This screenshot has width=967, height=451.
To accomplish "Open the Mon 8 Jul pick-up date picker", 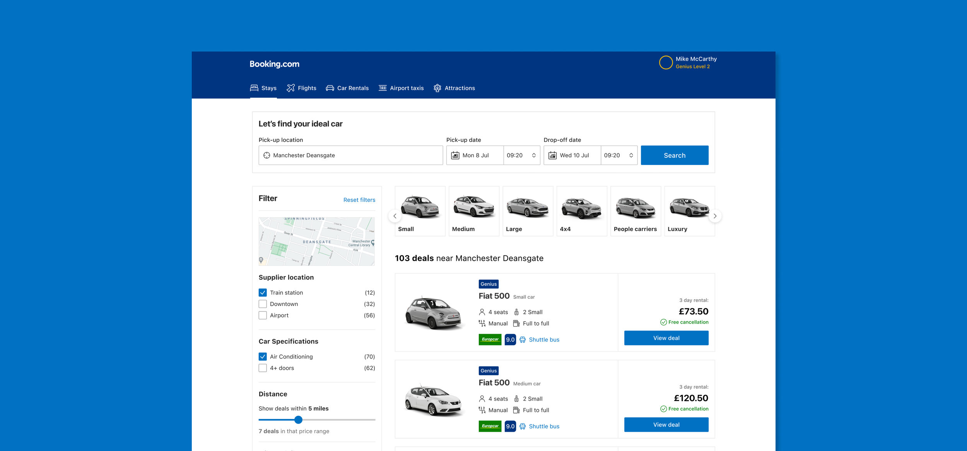I will tap(475, 155).
